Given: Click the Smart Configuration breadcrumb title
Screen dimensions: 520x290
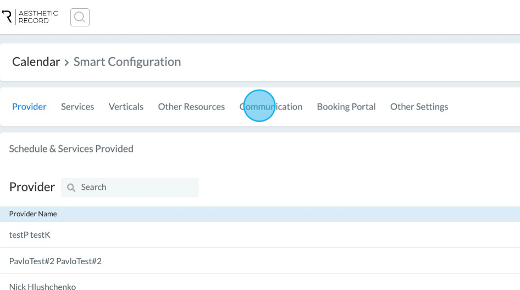Looking at the screenshot, I should tap(127, 62).
